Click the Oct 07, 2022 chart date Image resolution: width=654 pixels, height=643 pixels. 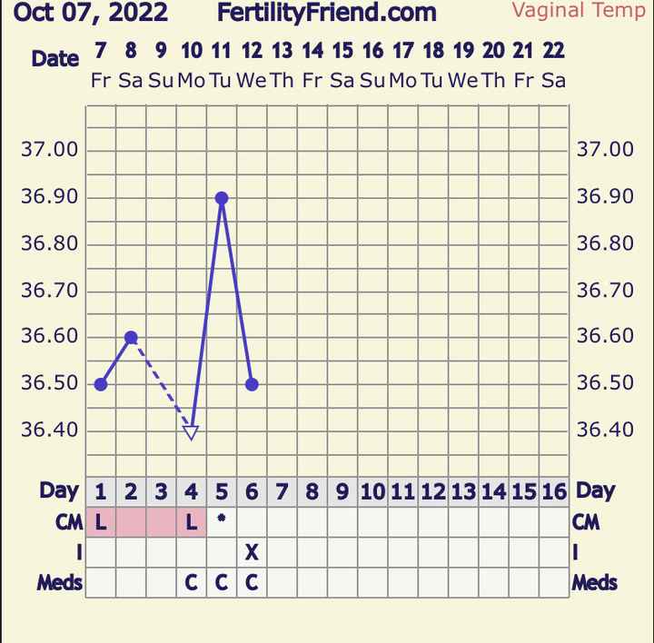point(91,13)
